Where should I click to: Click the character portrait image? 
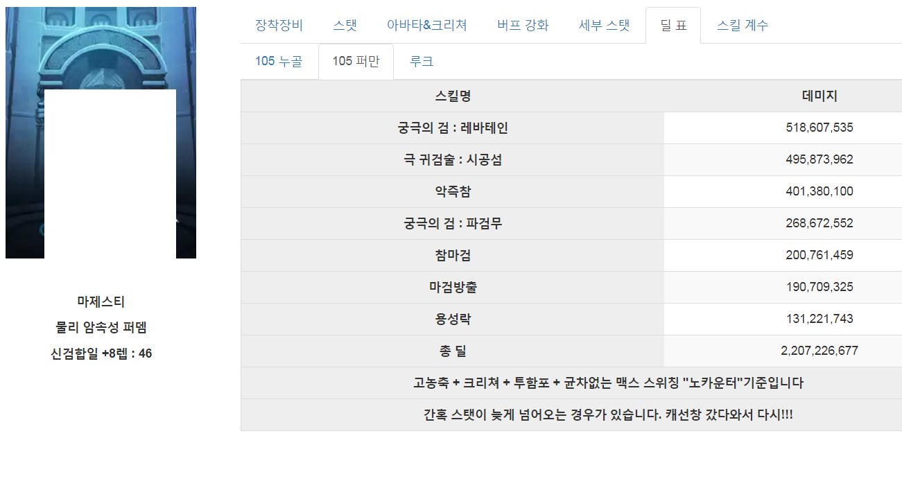(101, 132)
